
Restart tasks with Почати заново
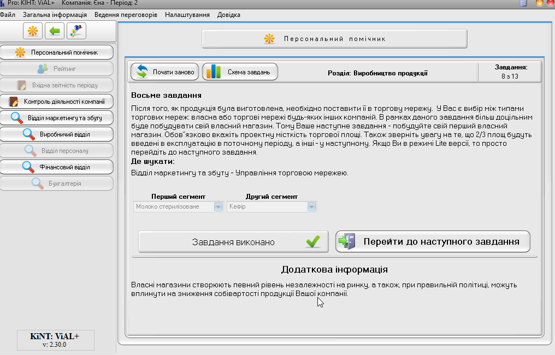point(164,72)
